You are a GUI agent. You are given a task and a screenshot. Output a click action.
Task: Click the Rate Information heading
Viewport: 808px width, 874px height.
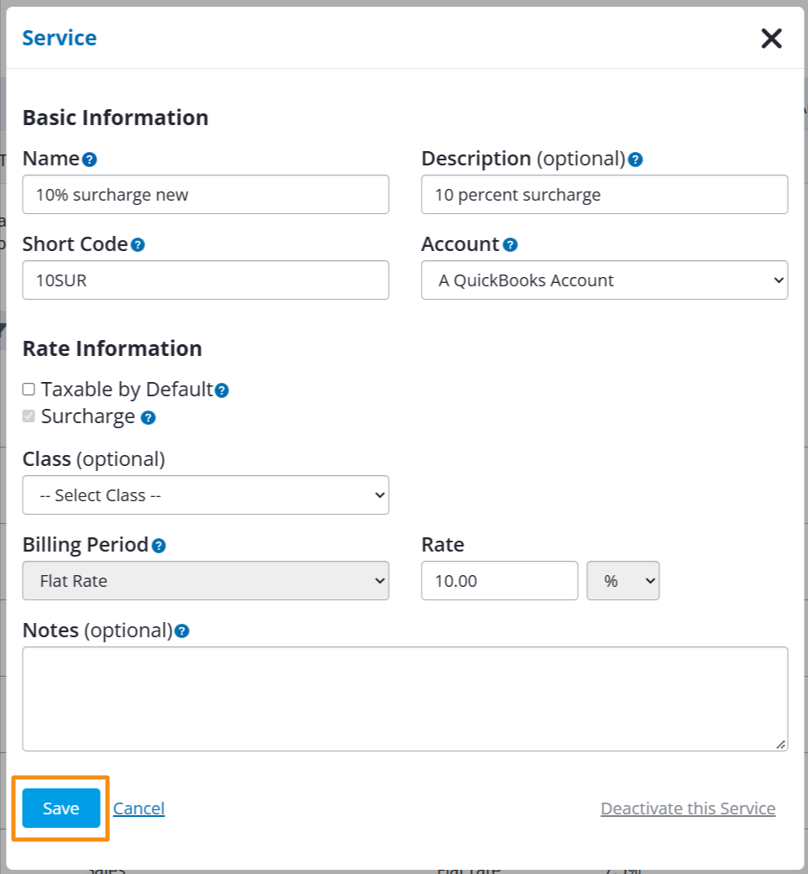(112, 348)
